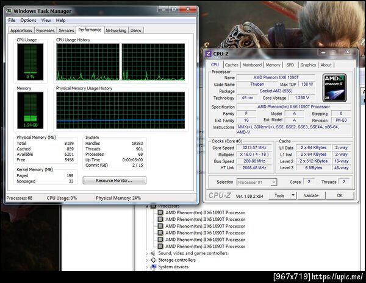Click the Windows Task Manager title bar icon
Viewport: 366px width, 283px height.
pos(9,11)
